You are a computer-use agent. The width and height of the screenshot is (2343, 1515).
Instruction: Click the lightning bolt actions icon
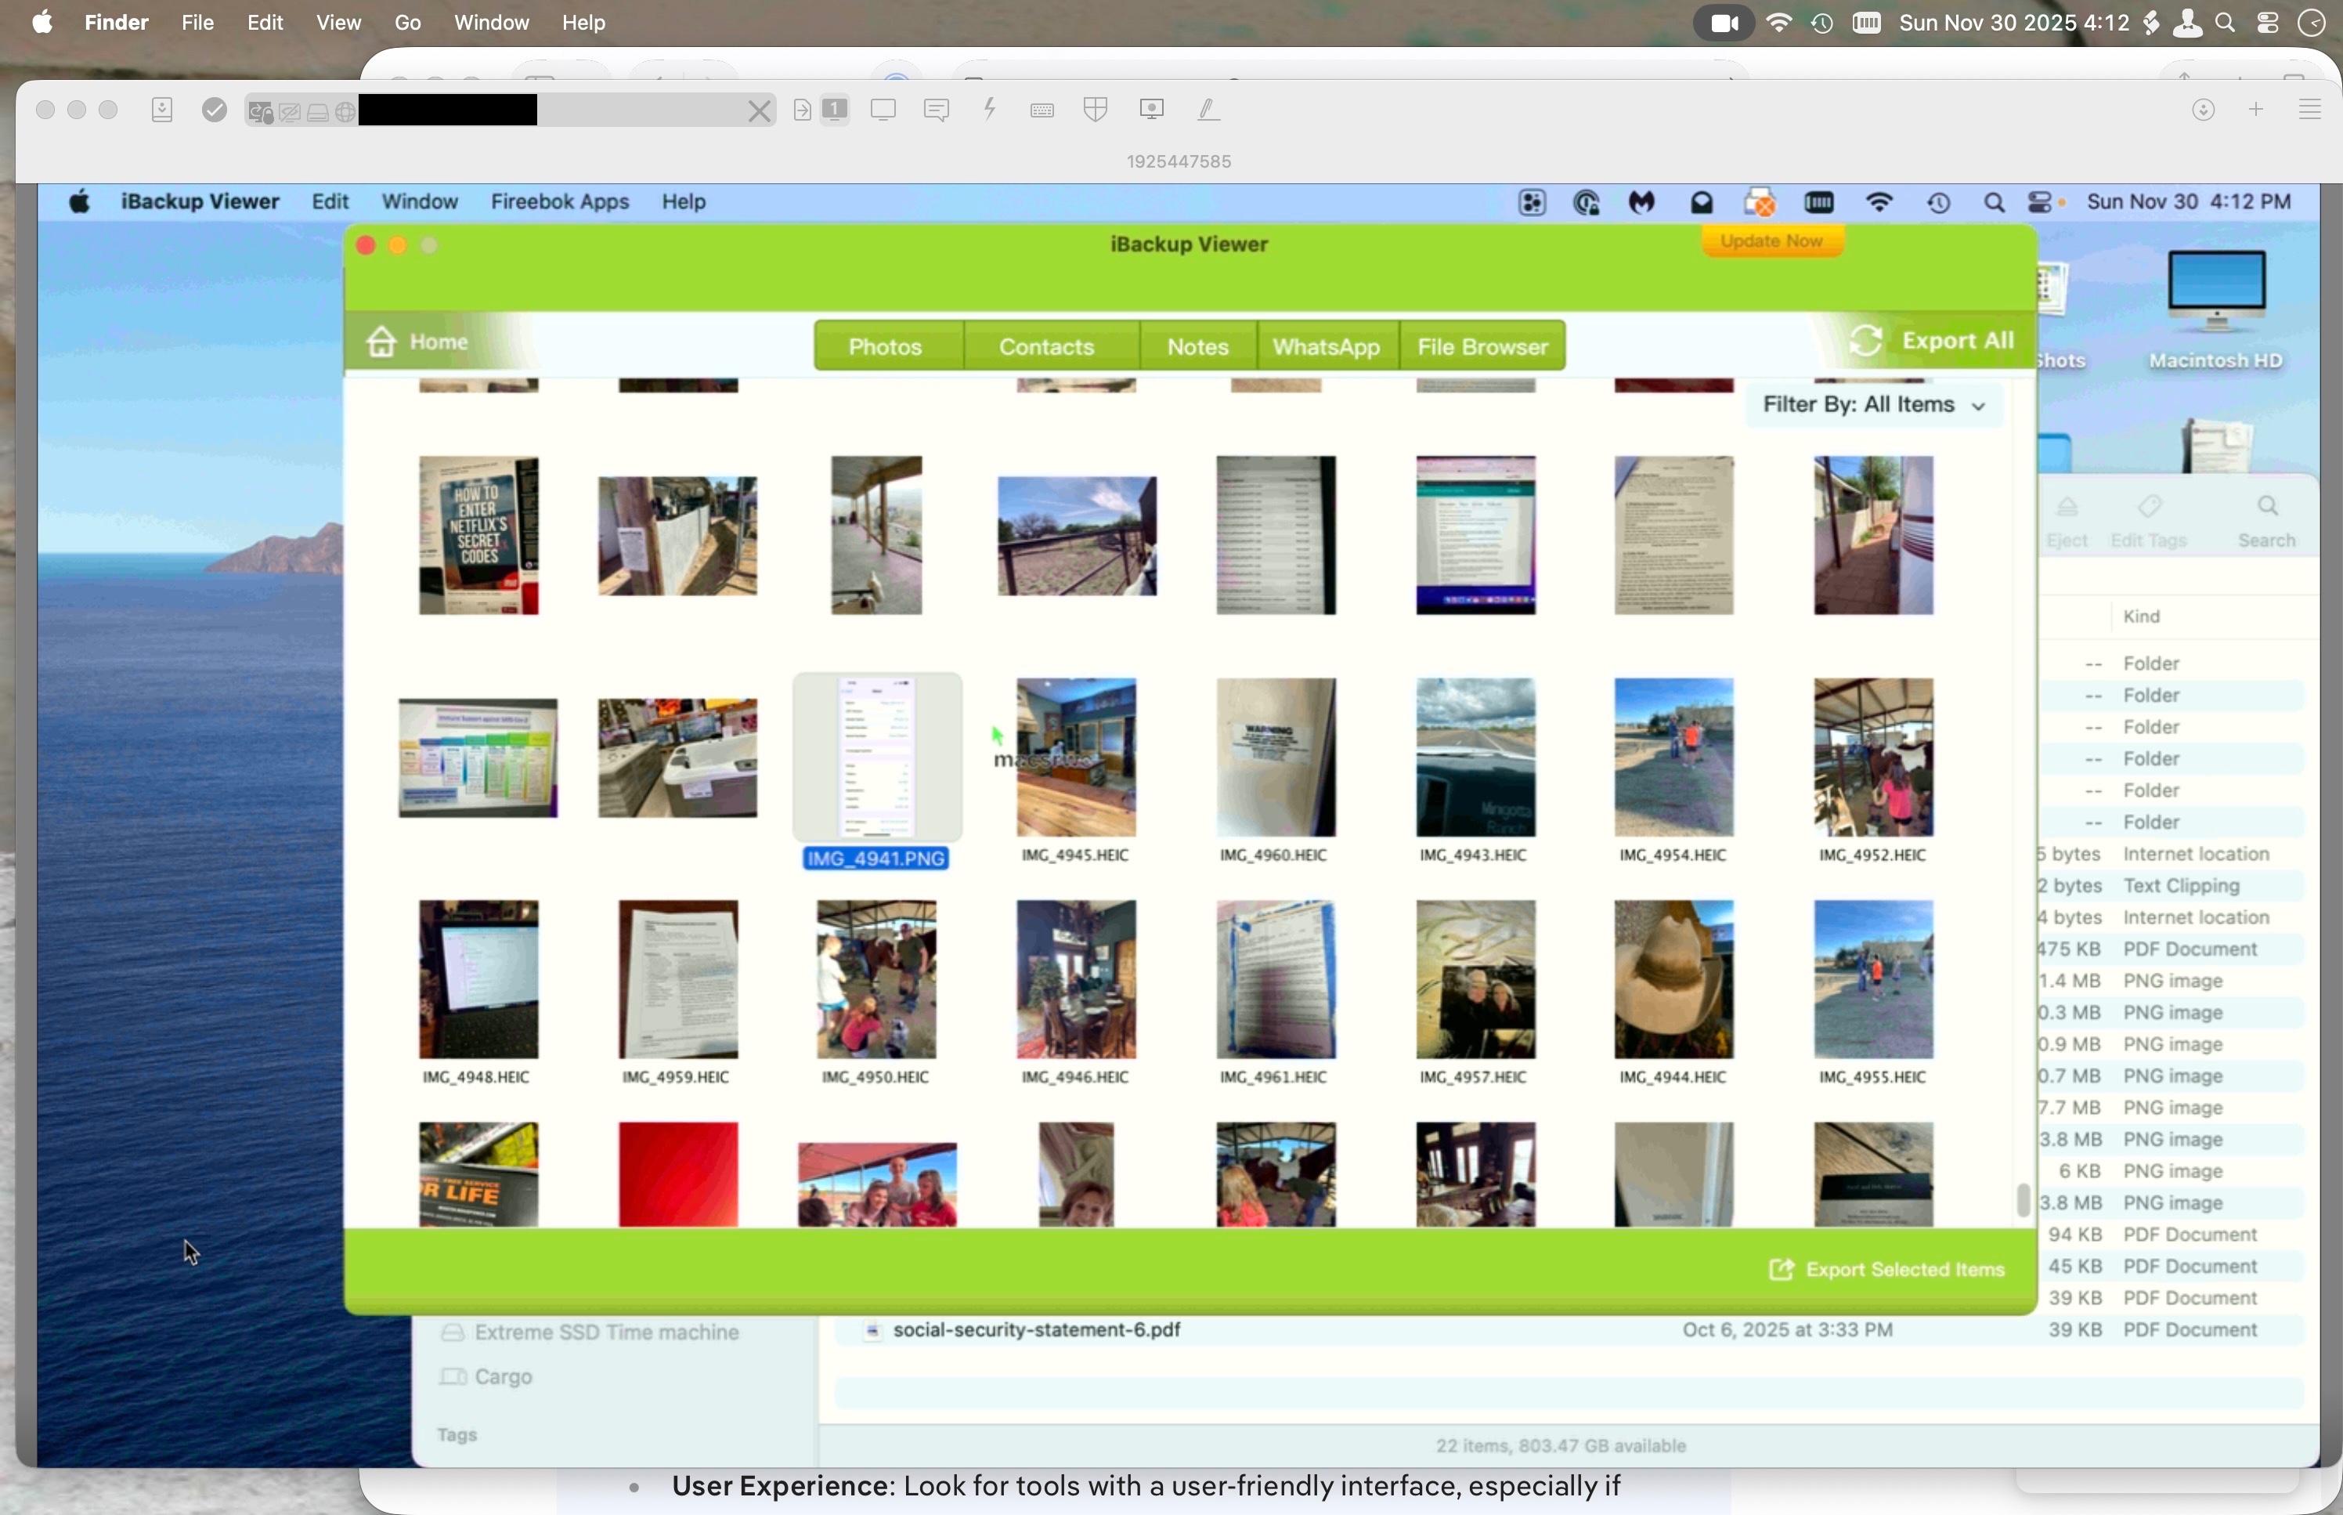coord(990,109)
